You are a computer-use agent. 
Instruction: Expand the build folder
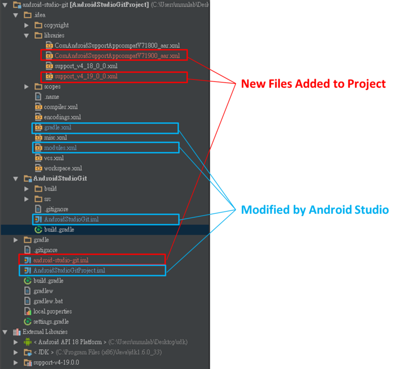(26, 189)
